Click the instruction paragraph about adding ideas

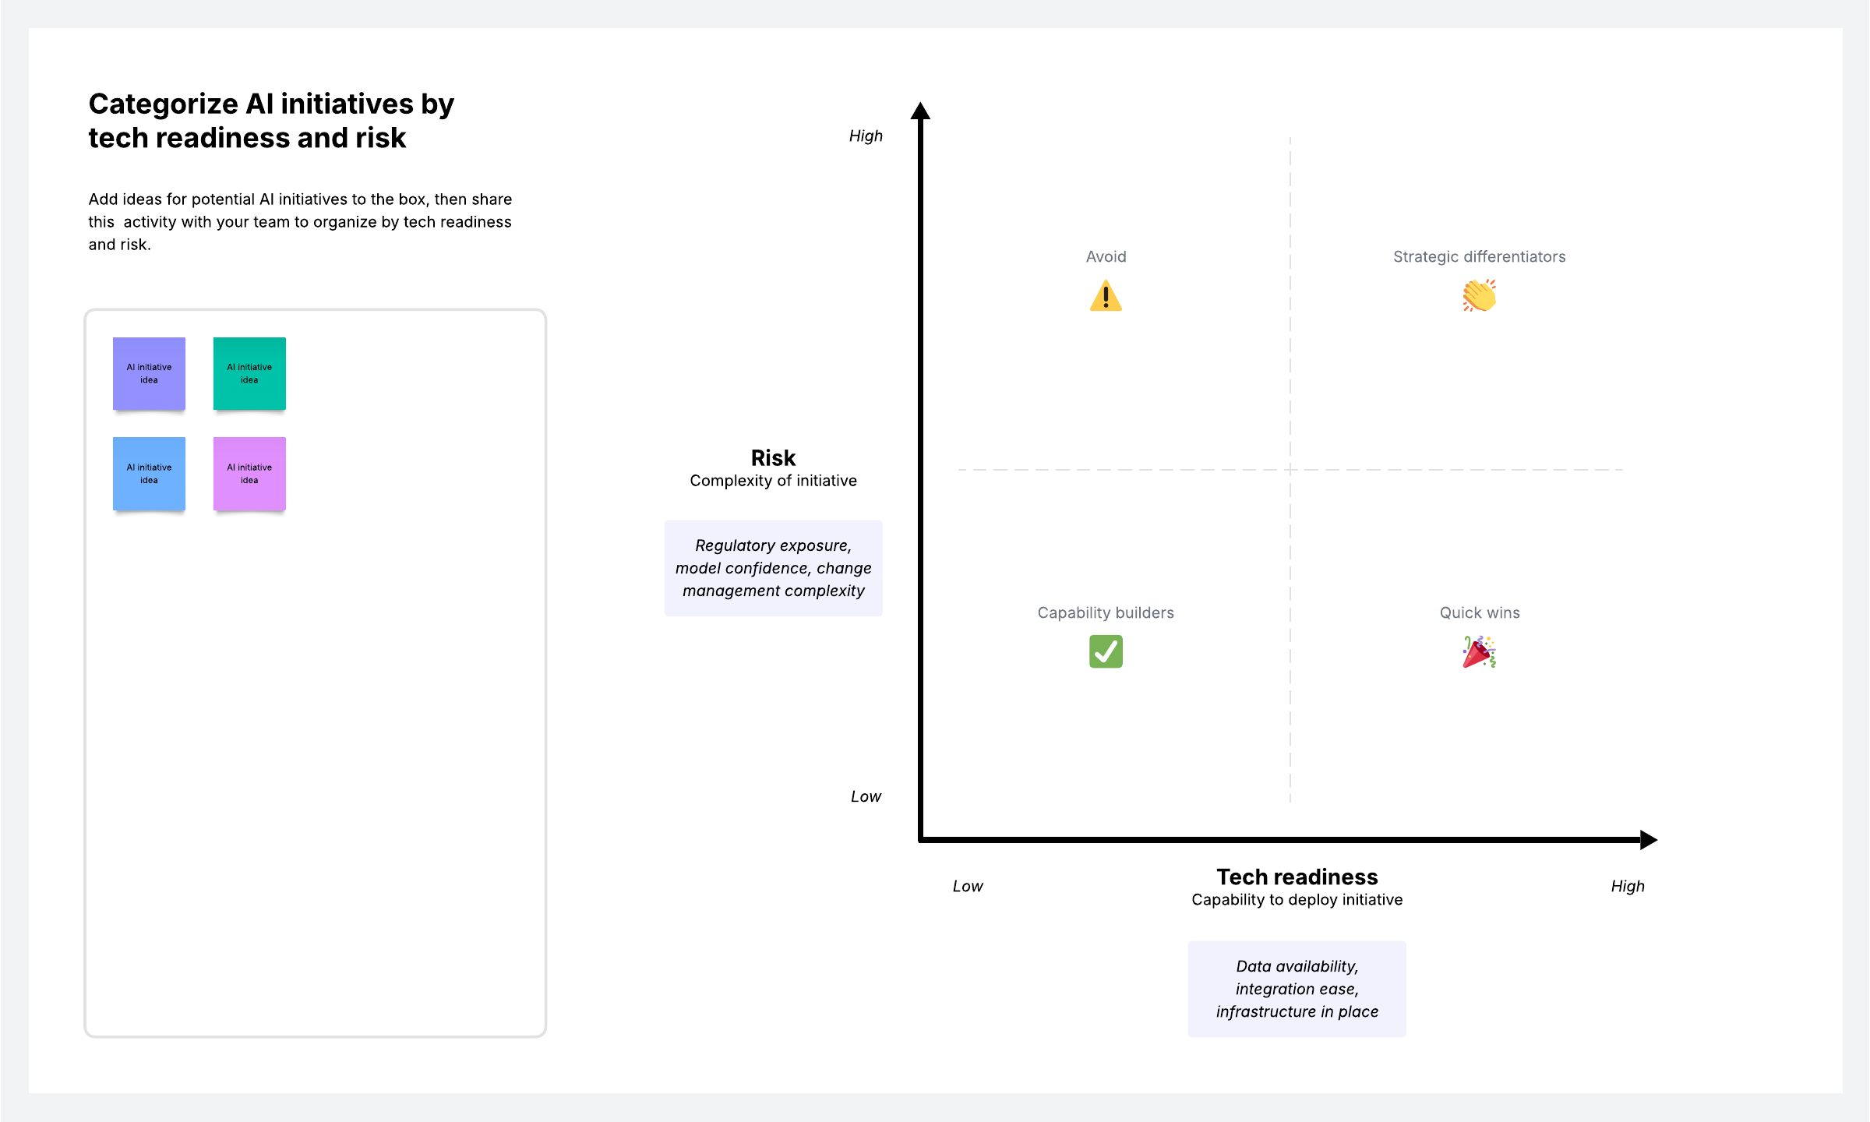(300, 222)
